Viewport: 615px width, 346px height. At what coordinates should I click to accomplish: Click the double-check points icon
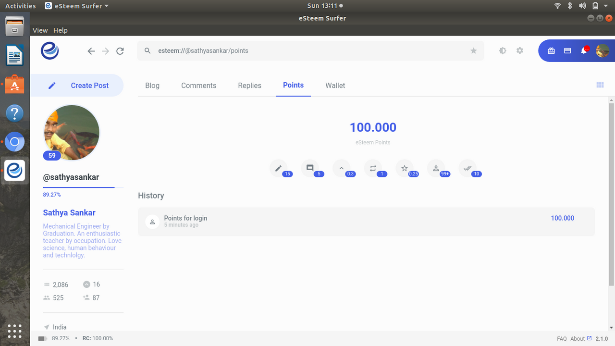467,168
